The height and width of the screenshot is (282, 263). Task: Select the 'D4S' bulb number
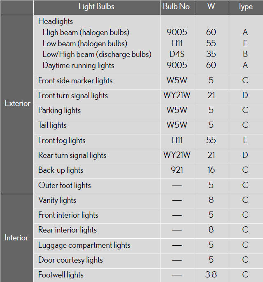tap(177, 54)
